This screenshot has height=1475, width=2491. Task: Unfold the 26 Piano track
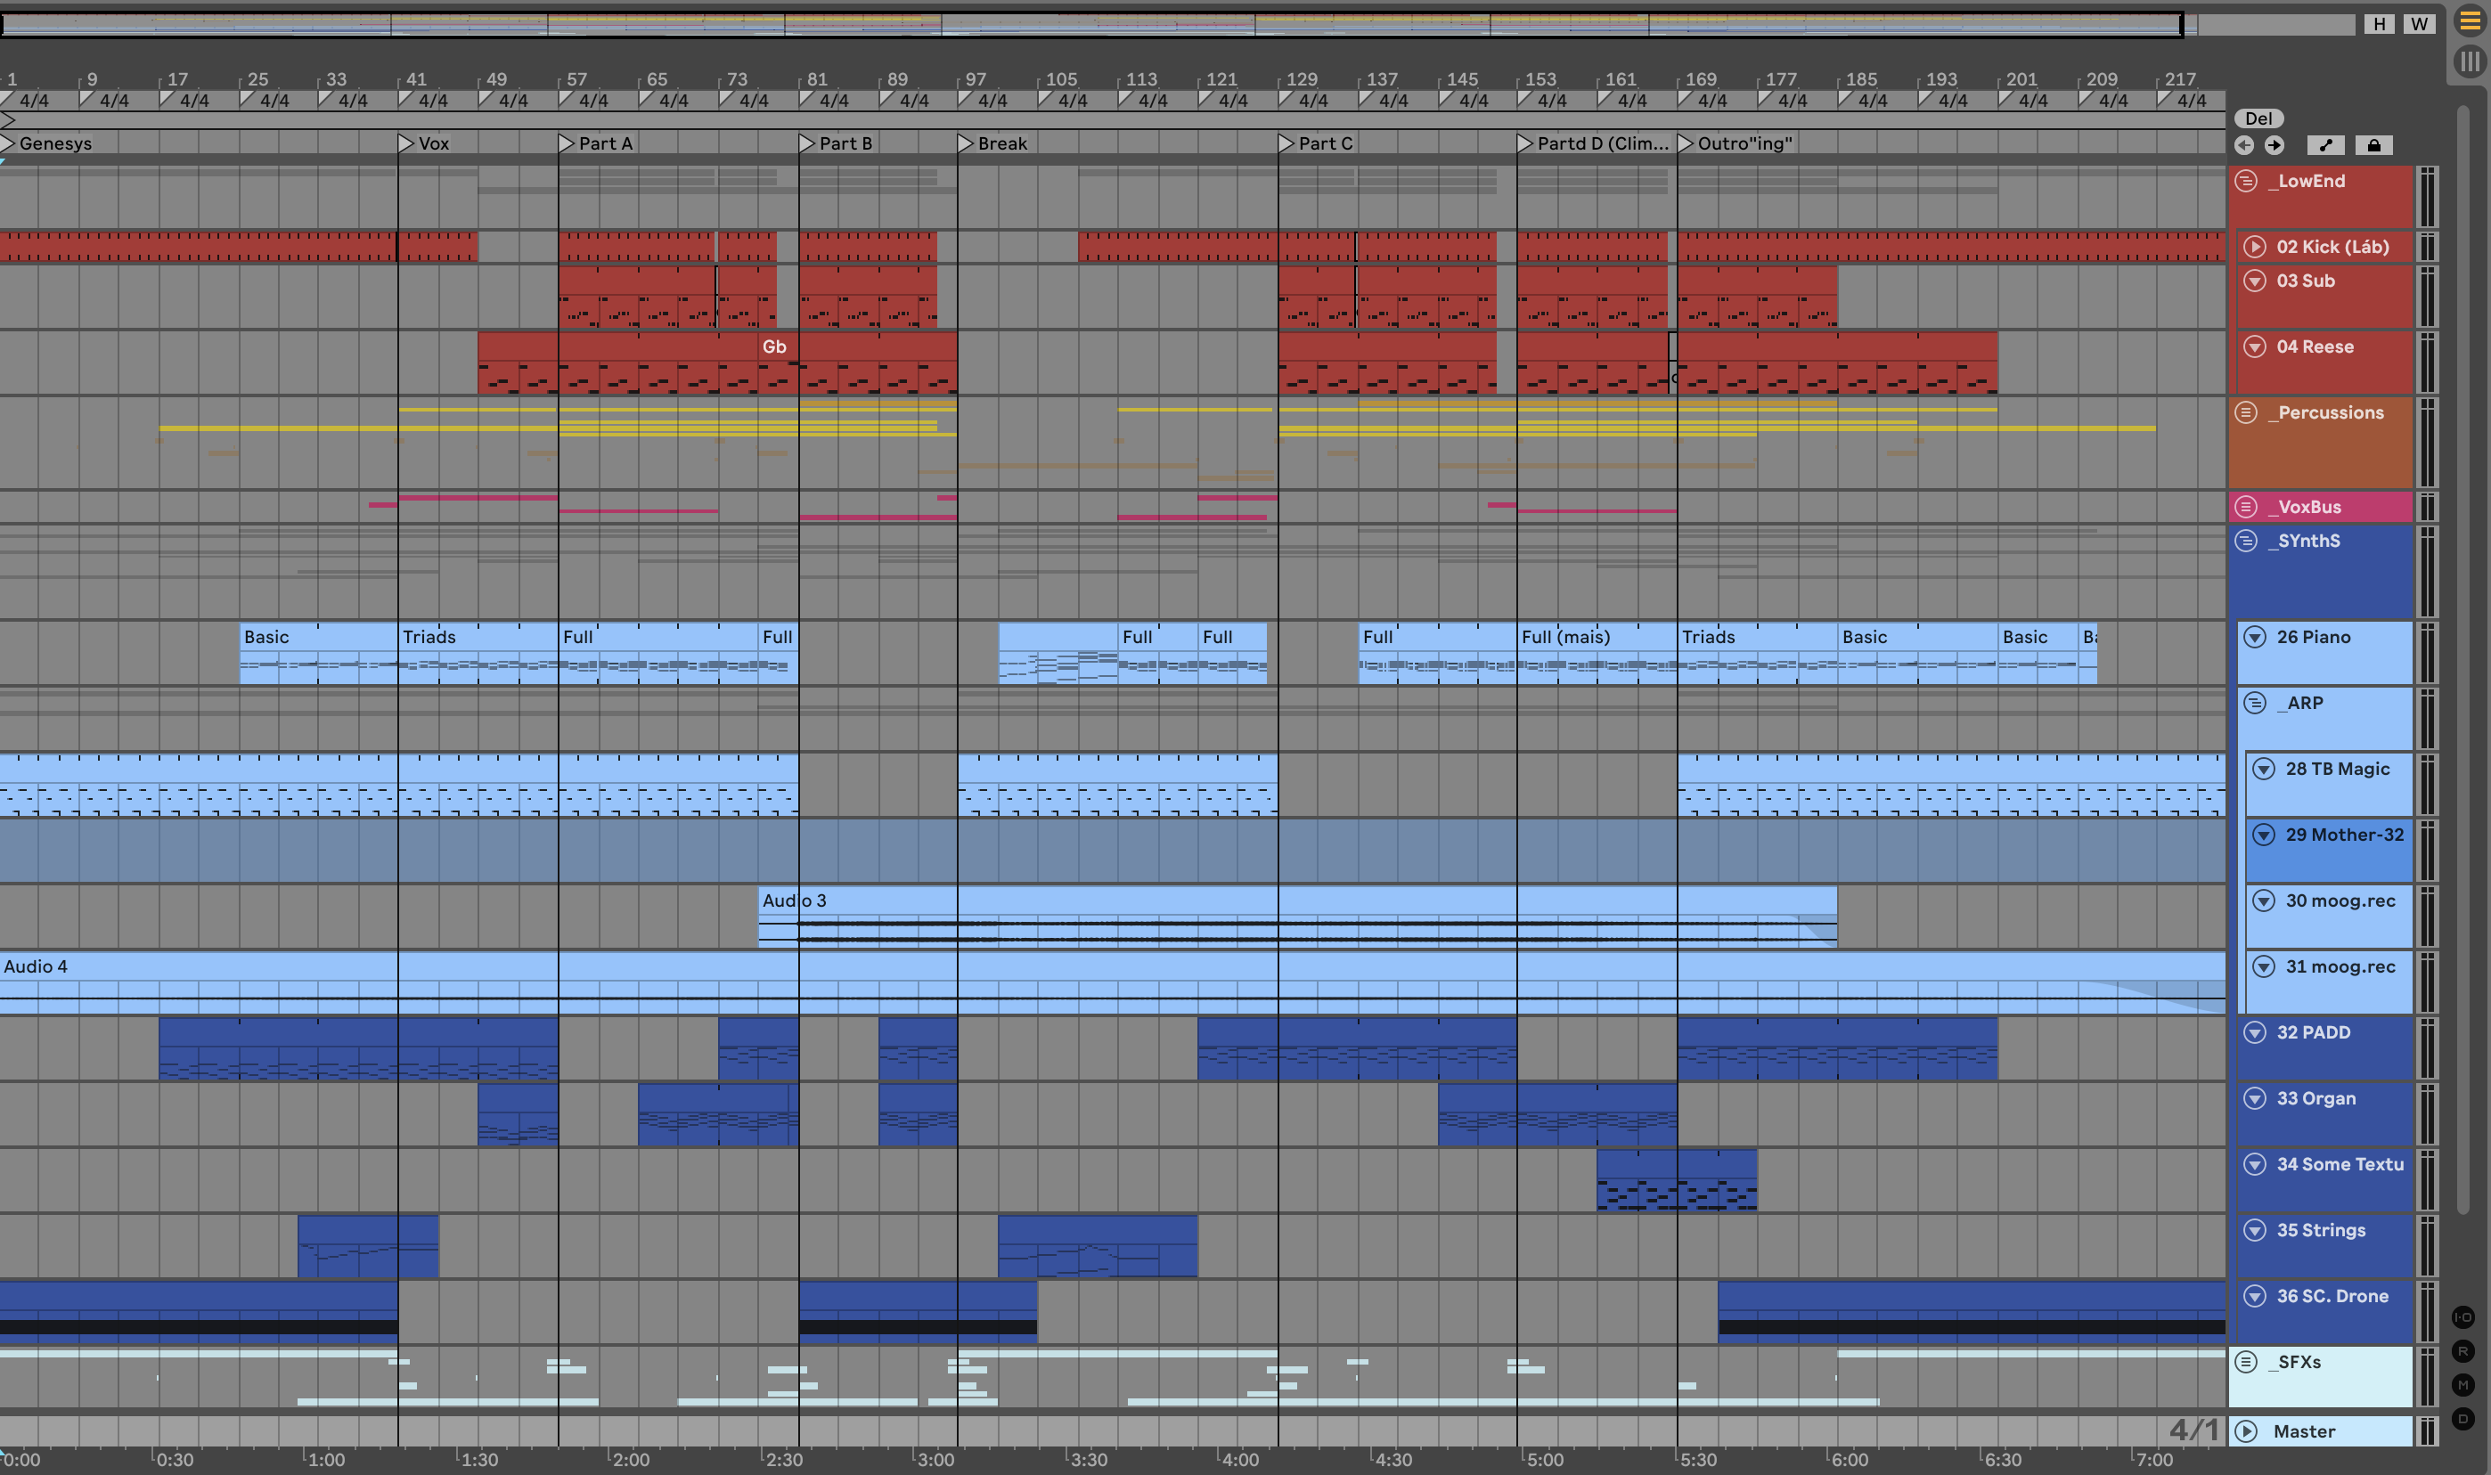tap(2256, 637)
